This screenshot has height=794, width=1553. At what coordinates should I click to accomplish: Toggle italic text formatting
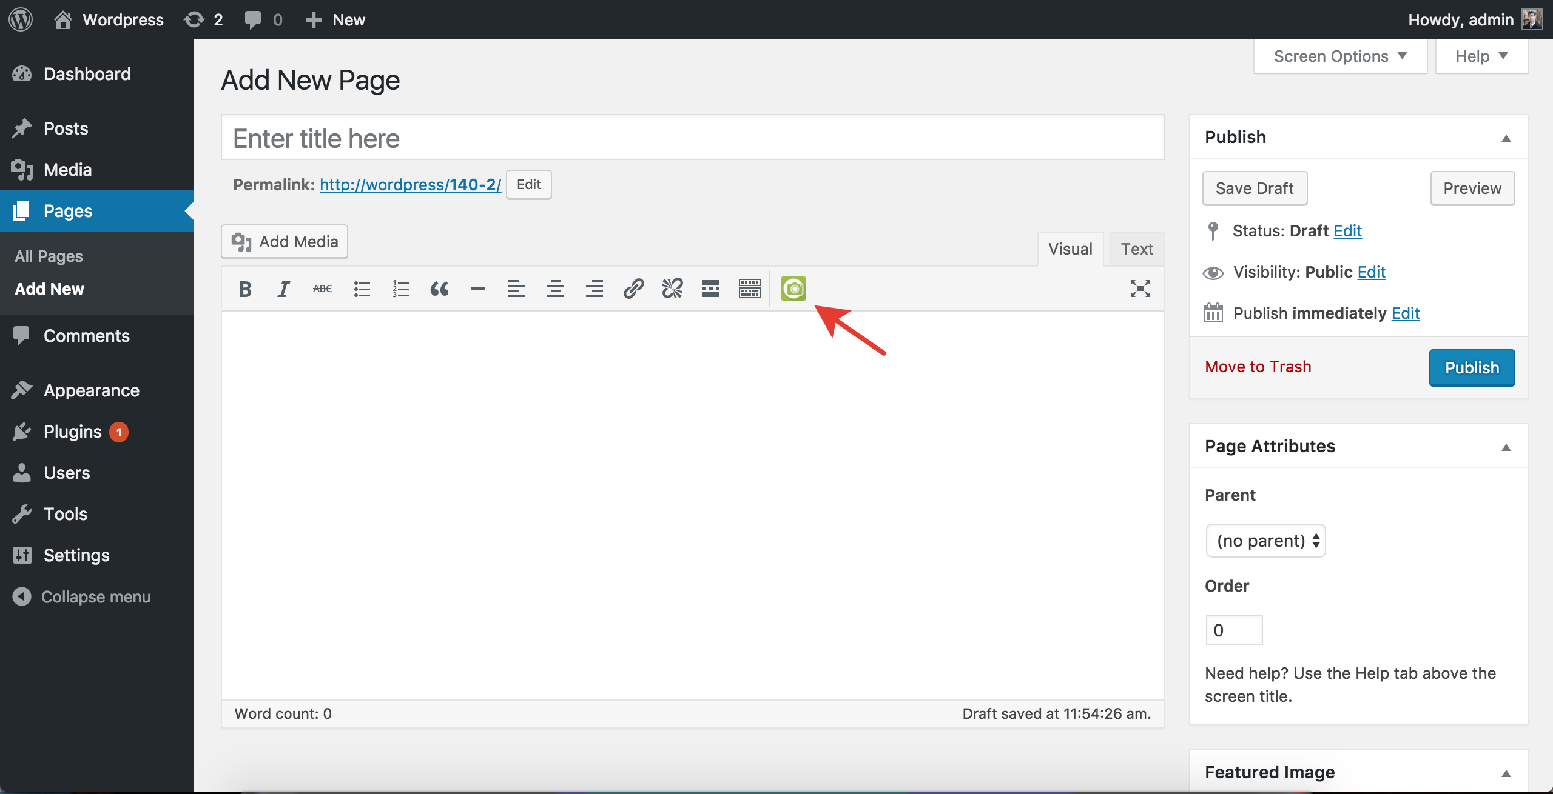coord(284,288)
